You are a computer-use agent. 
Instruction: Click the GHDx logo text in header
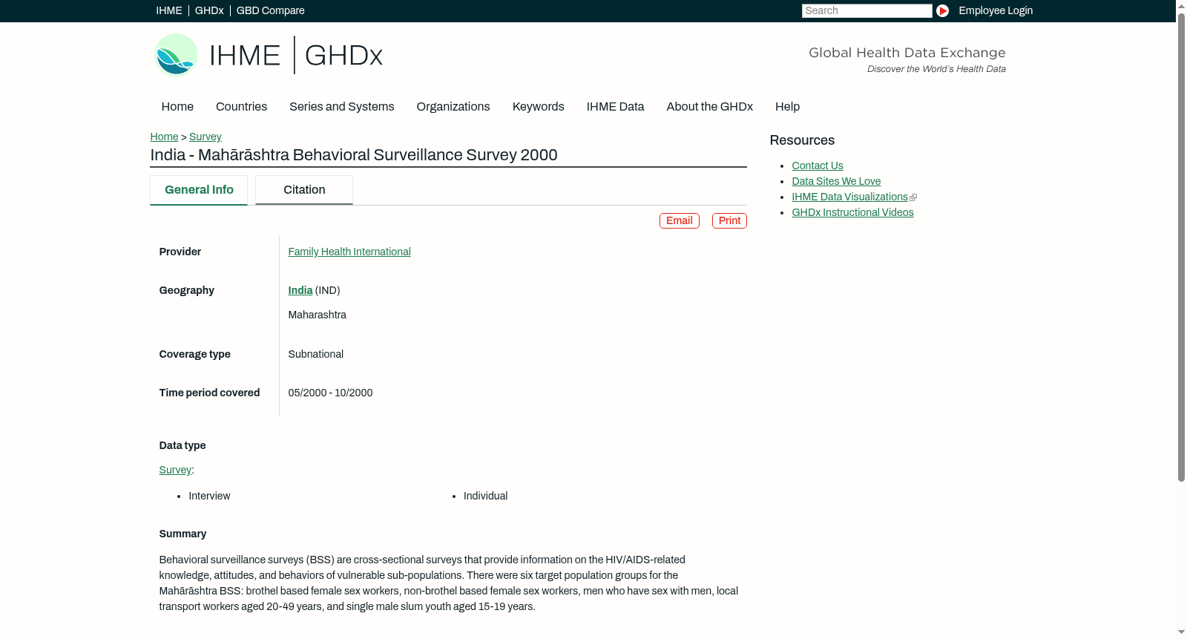click(x=343, y=56)
